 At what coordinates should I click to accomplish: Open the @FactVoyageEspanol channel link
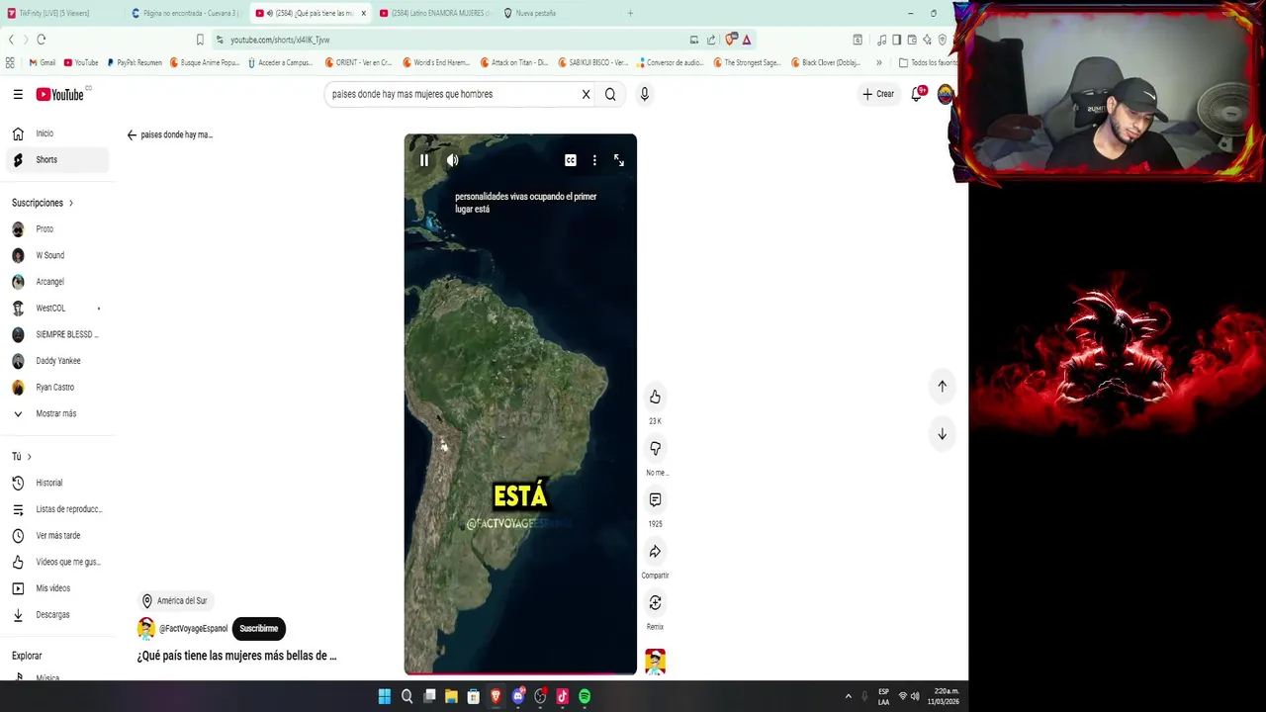(193, 629)
